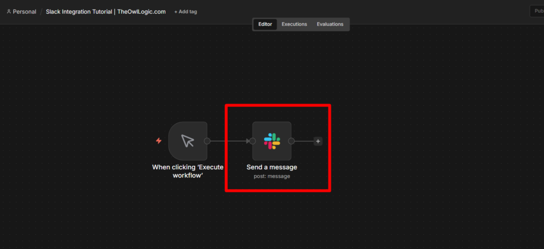Open the Executions tab
This screenshot has height=249, width=544.
(x=294, y=24)
